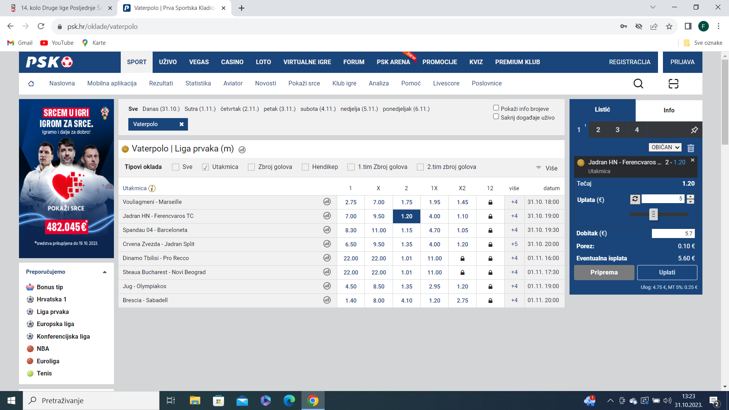Click the Dobitak amount field
This screenshot has width=729, height=410.
pos(673,233)
